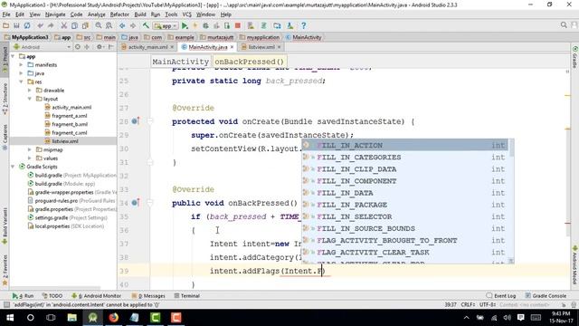Screen dimensions: 579x326
Task: Open the Build menu
Action: click(x=140, y=14)
